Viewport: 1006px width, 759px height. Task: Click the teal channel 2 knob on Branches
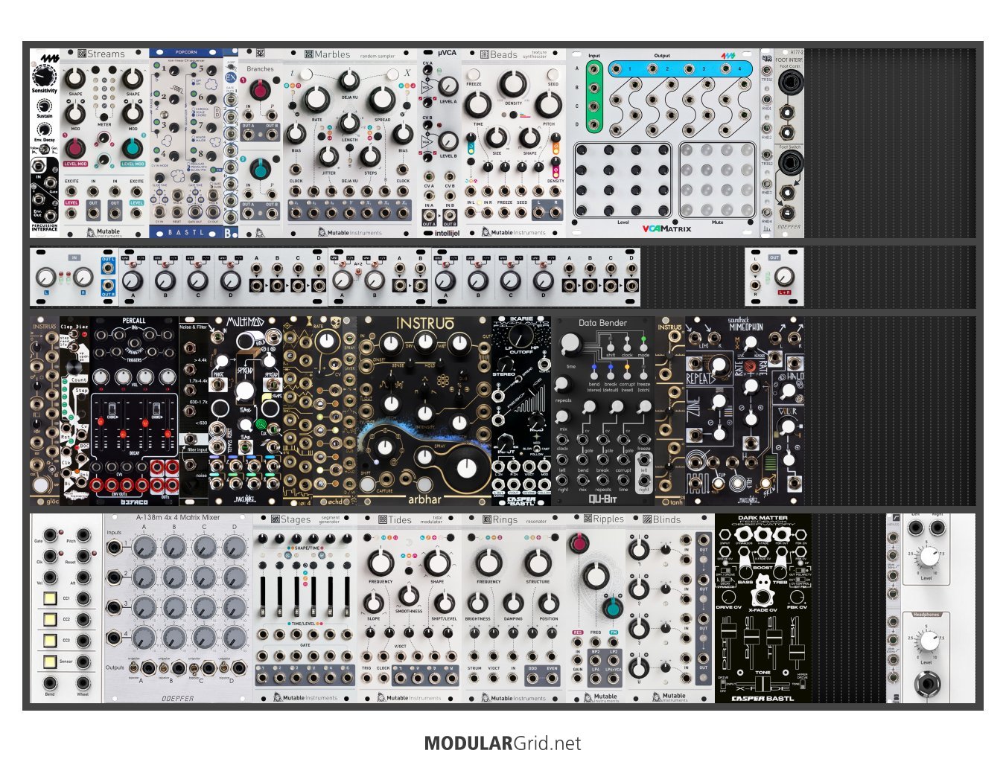point(260,170)
